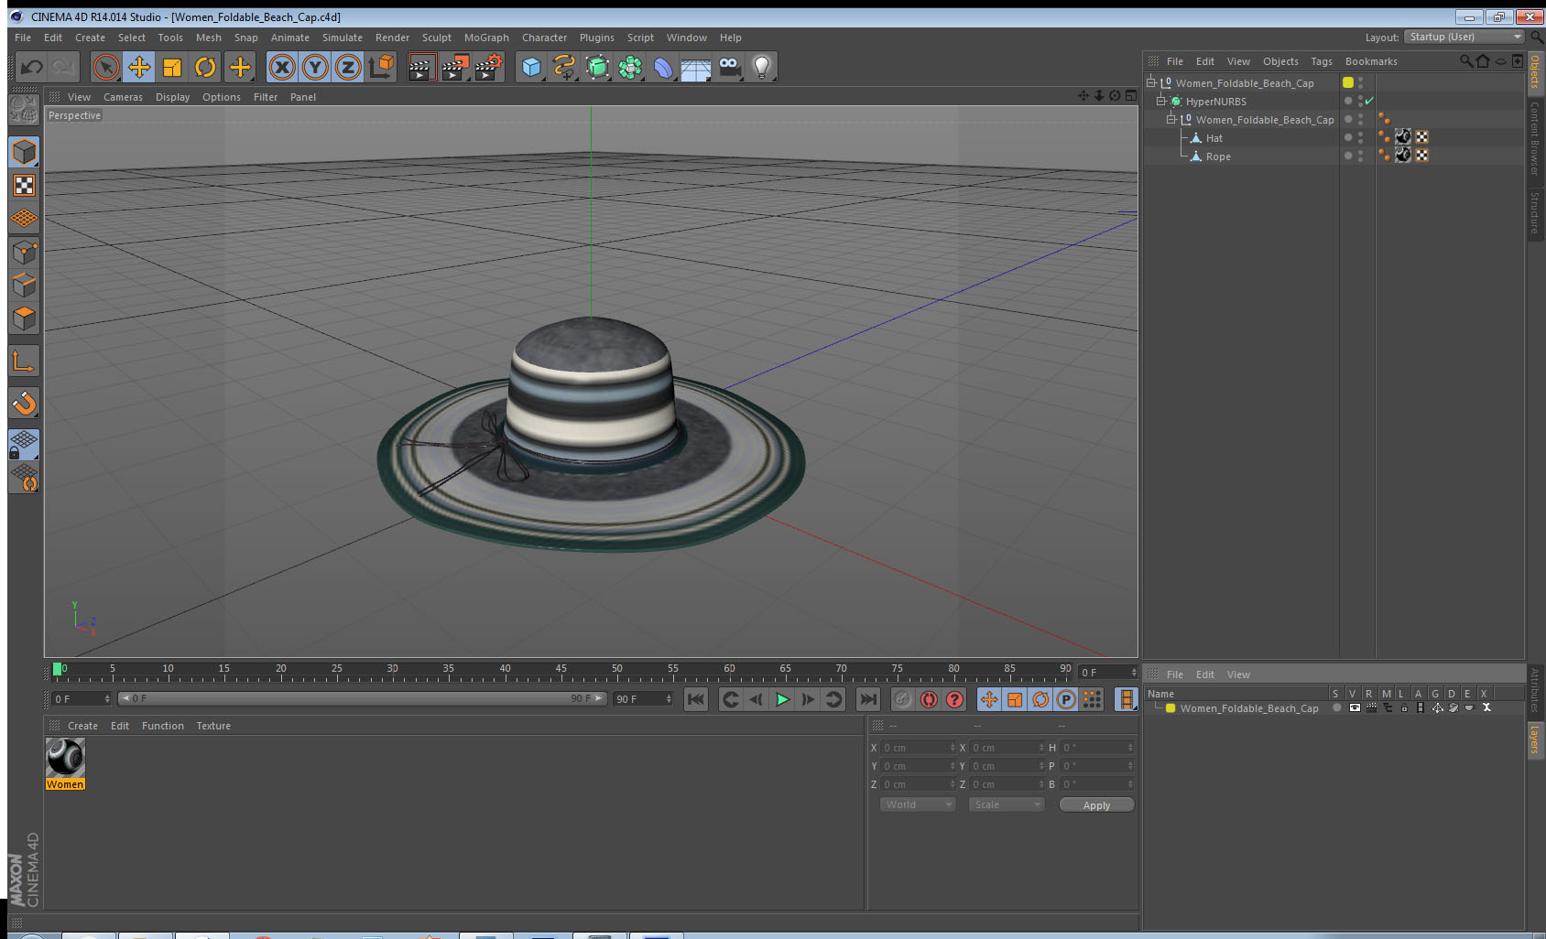Switch to Polygons mode
This screenshot has height=939, width=1546.
pos(24,318)
